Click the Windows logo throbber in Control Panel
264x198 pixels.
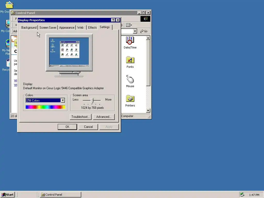point(145,19)
